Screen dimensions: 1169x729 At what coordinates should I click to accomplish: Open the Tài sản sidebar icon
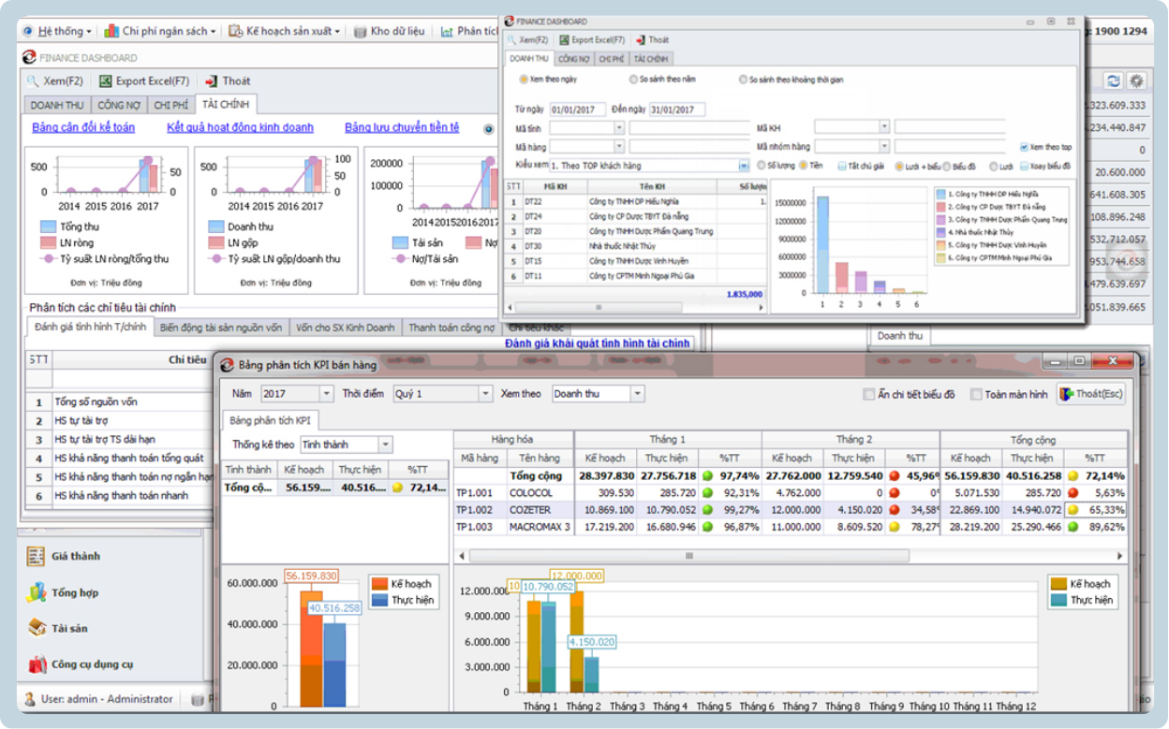[36, 628]
